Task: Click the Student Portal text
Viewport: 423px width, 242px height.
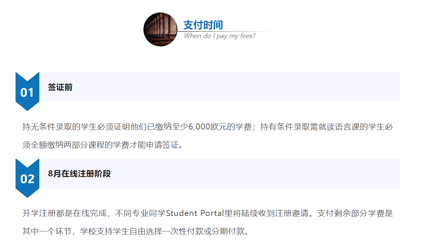Action: [195, 213]
